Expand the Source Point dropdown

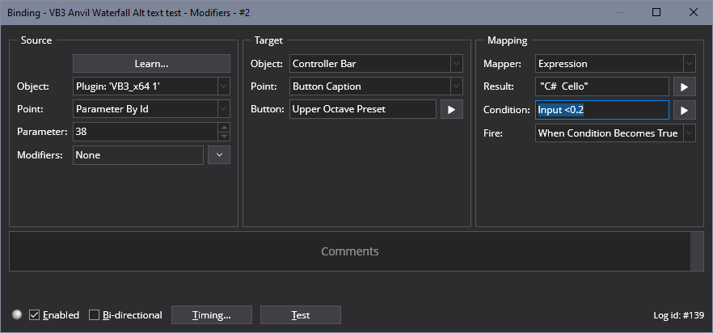pyautogui.click(x=224, y=109)
